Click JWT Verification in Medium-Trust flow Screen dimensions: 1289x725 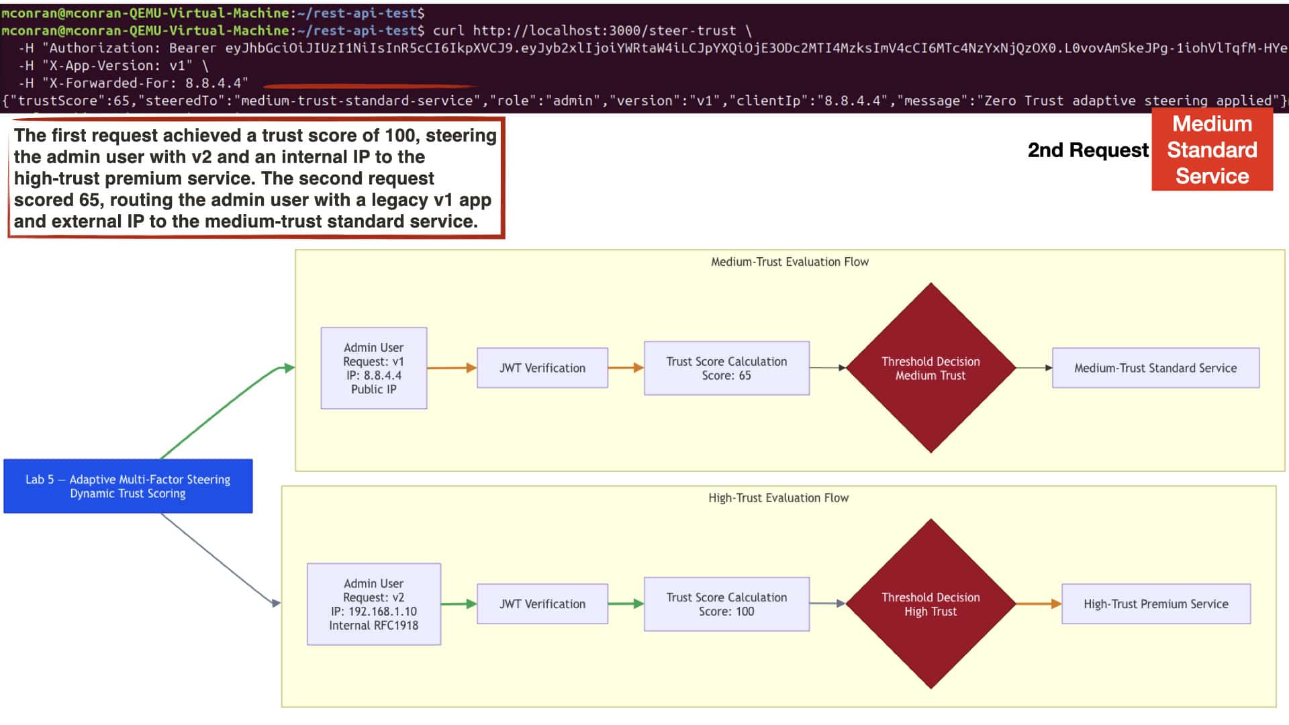pyautogui.click(x=542, y=368)
